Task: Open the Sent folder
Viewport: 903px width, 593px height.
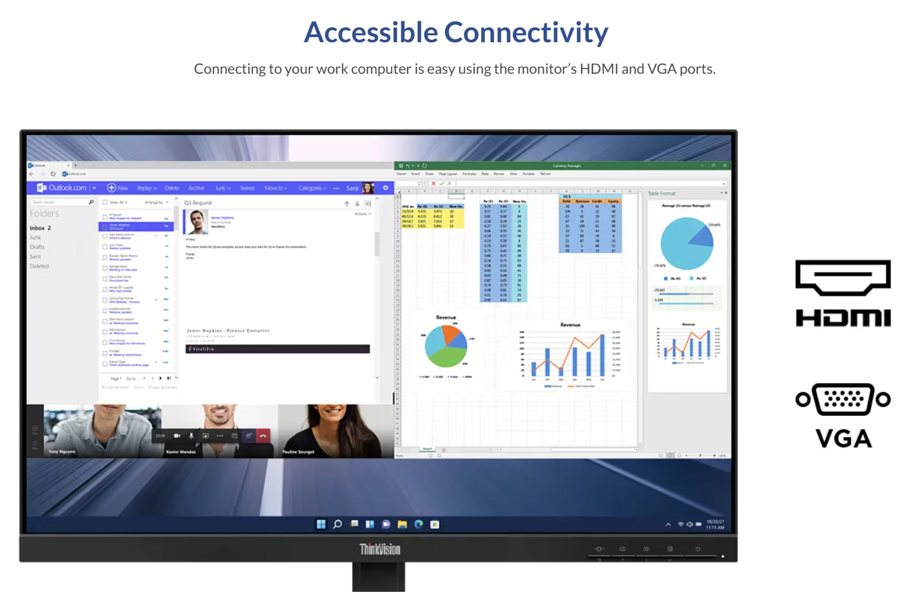Action: click(35, 256)
